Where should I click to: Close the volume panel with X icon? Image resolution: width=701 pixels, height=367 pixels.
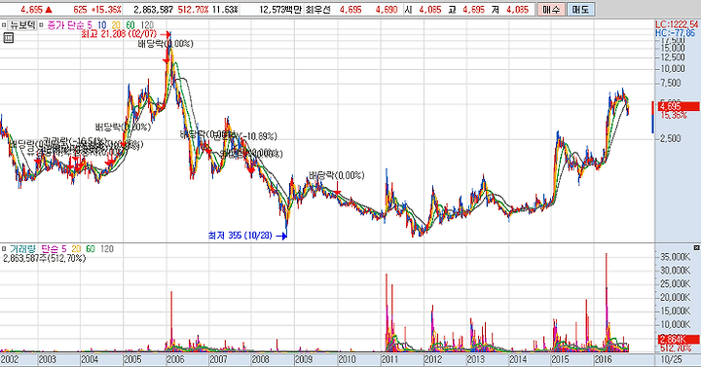696,247
